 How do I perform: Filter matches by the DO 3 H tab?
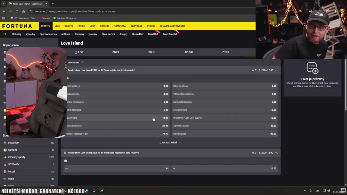pos(189,52)
